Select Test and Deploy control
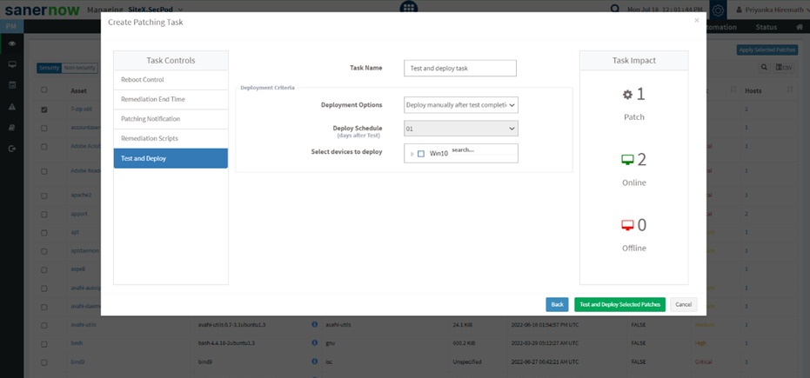 [x=171, y=158]
